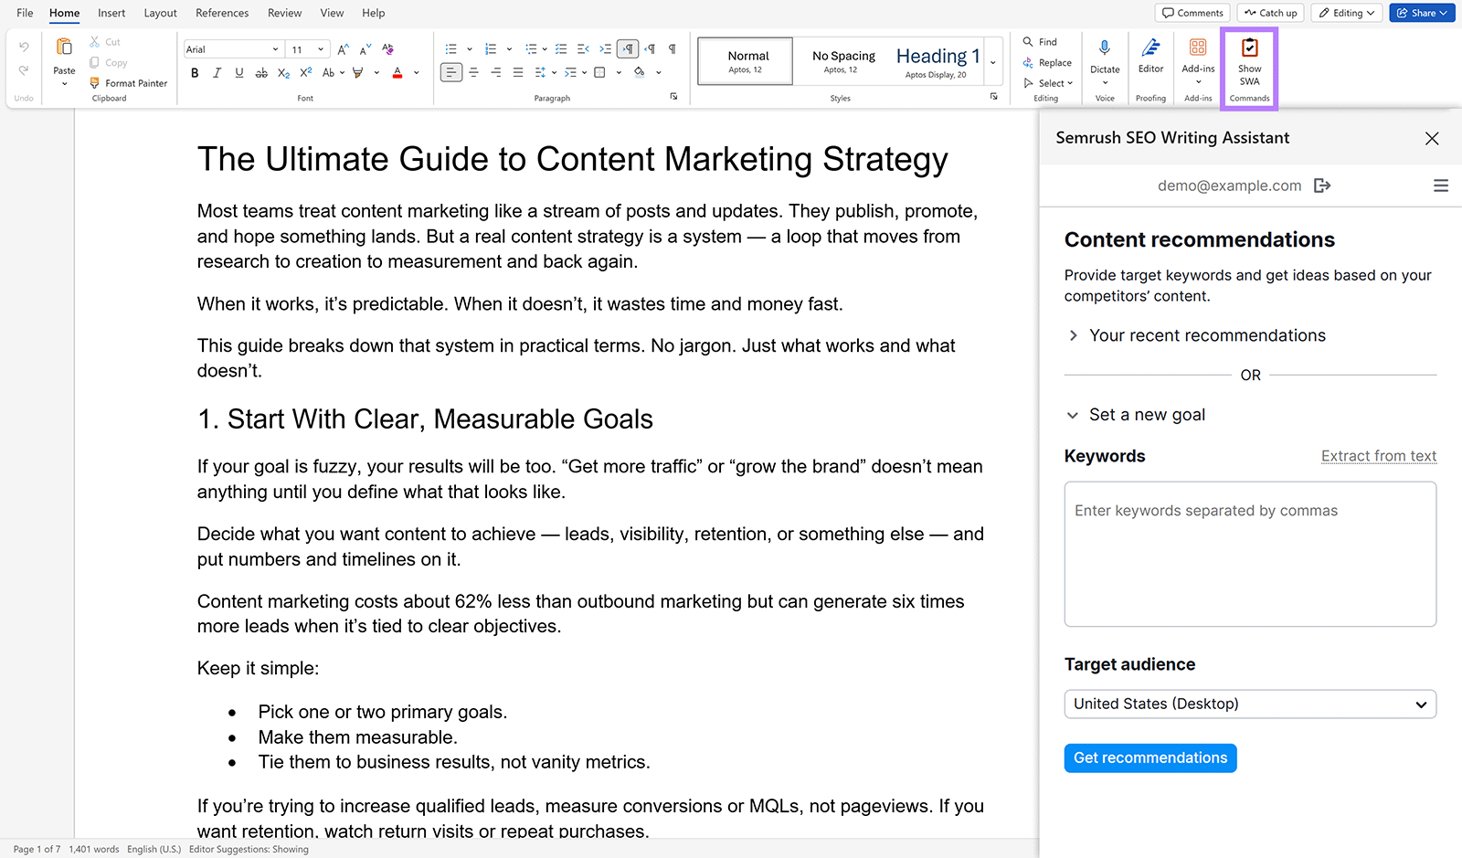Select the Format Painter tool
The height and width of the screenshot is (858, 1462).
[128, 82]
